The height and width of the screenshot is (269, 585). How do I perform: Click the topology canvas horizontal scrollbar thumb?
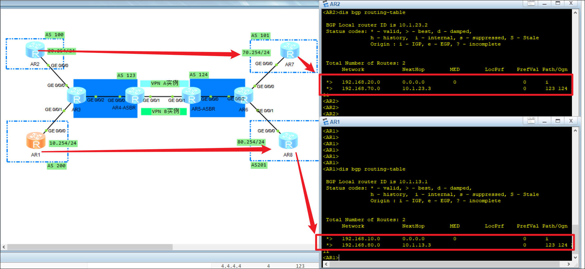[90, 247]
